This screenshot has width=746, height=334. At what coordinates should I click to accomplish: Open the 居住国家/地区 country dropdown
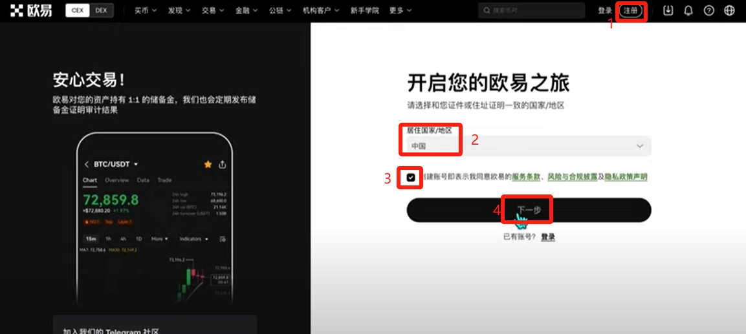pos(529,146)
